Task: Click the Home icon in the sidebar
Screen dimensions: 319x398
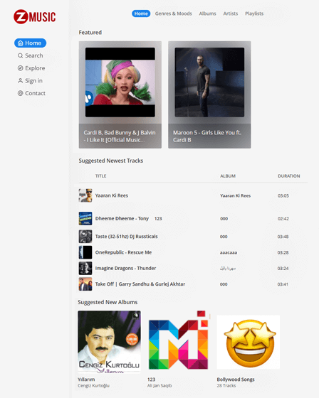Action: (x=21, y=43)
